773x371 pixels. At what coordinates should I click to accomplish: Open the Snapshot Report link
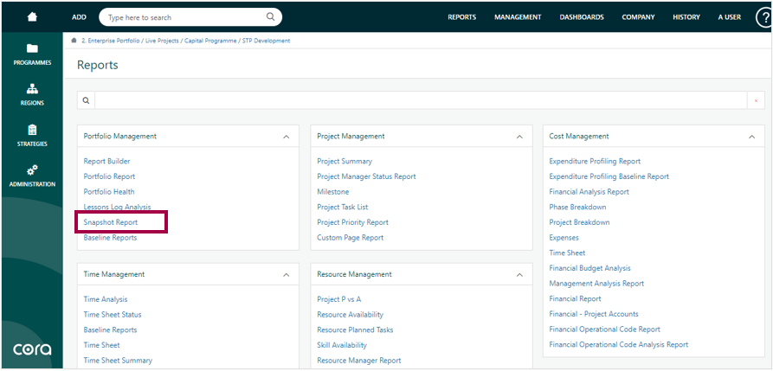pyautogui.click(x=111, y=222)
